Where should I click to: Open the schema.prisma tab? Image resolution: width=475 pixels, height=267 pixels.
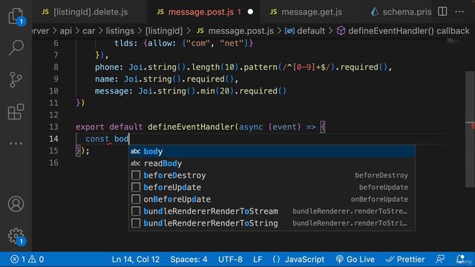[x=402, y=12]
